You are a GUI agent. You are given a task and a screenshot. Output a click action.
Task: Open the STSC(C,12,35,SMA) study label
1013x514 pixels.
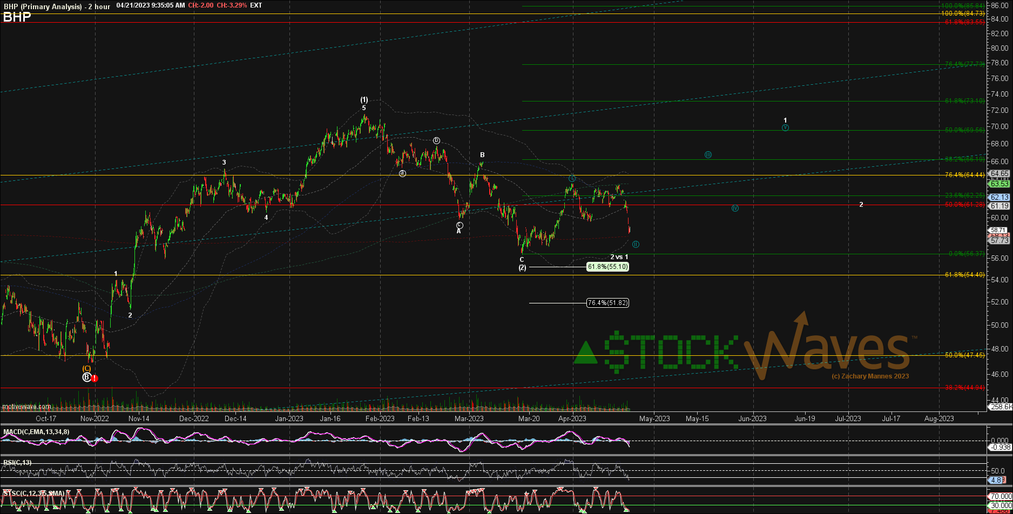[x=33, y=493]
